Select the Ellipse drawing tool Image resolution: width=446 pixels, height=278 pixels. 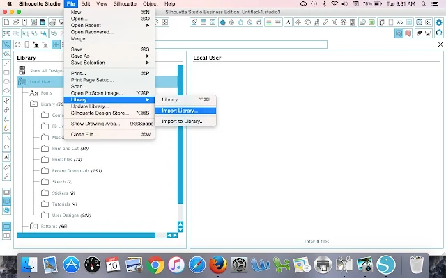pos(6,91)
